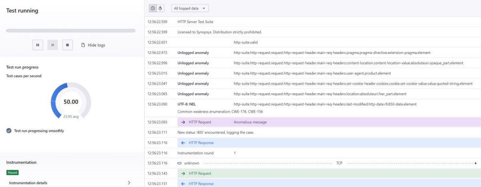Switch to stopwatch elapsed time view
Image resolution: width=481 pixels, height=187 pixels.
pos(160,8)
